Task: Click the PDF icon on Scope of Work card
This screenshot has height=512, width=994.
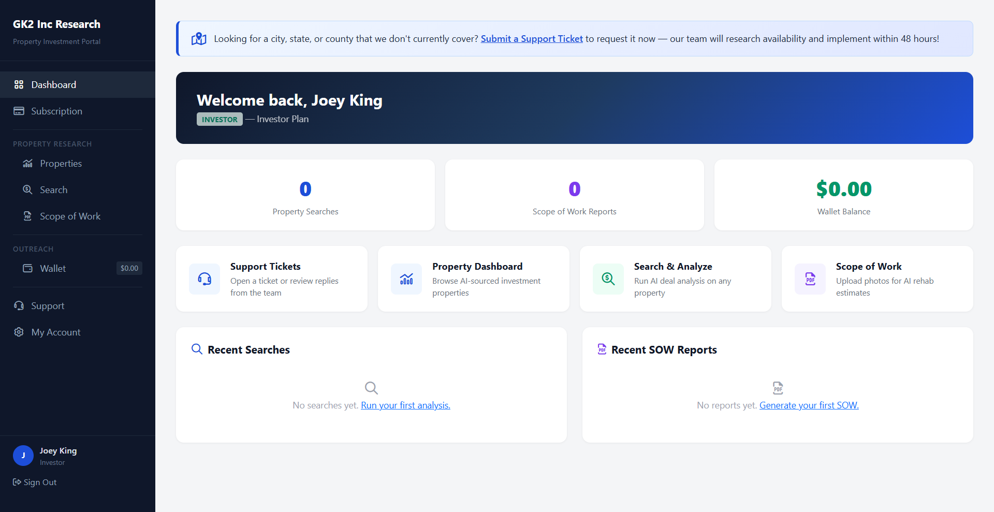Action: pos(810,279)
